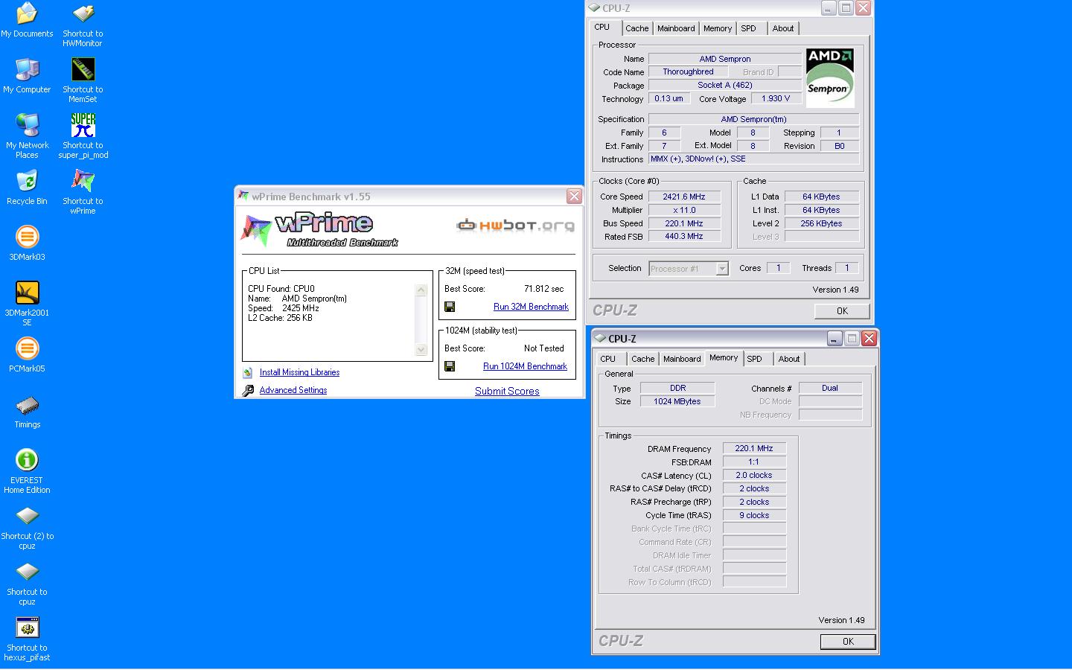This screenshot has width=1072, height=670.
Task: Open My Documents desktop icon
Action: (x=27, y=20)
